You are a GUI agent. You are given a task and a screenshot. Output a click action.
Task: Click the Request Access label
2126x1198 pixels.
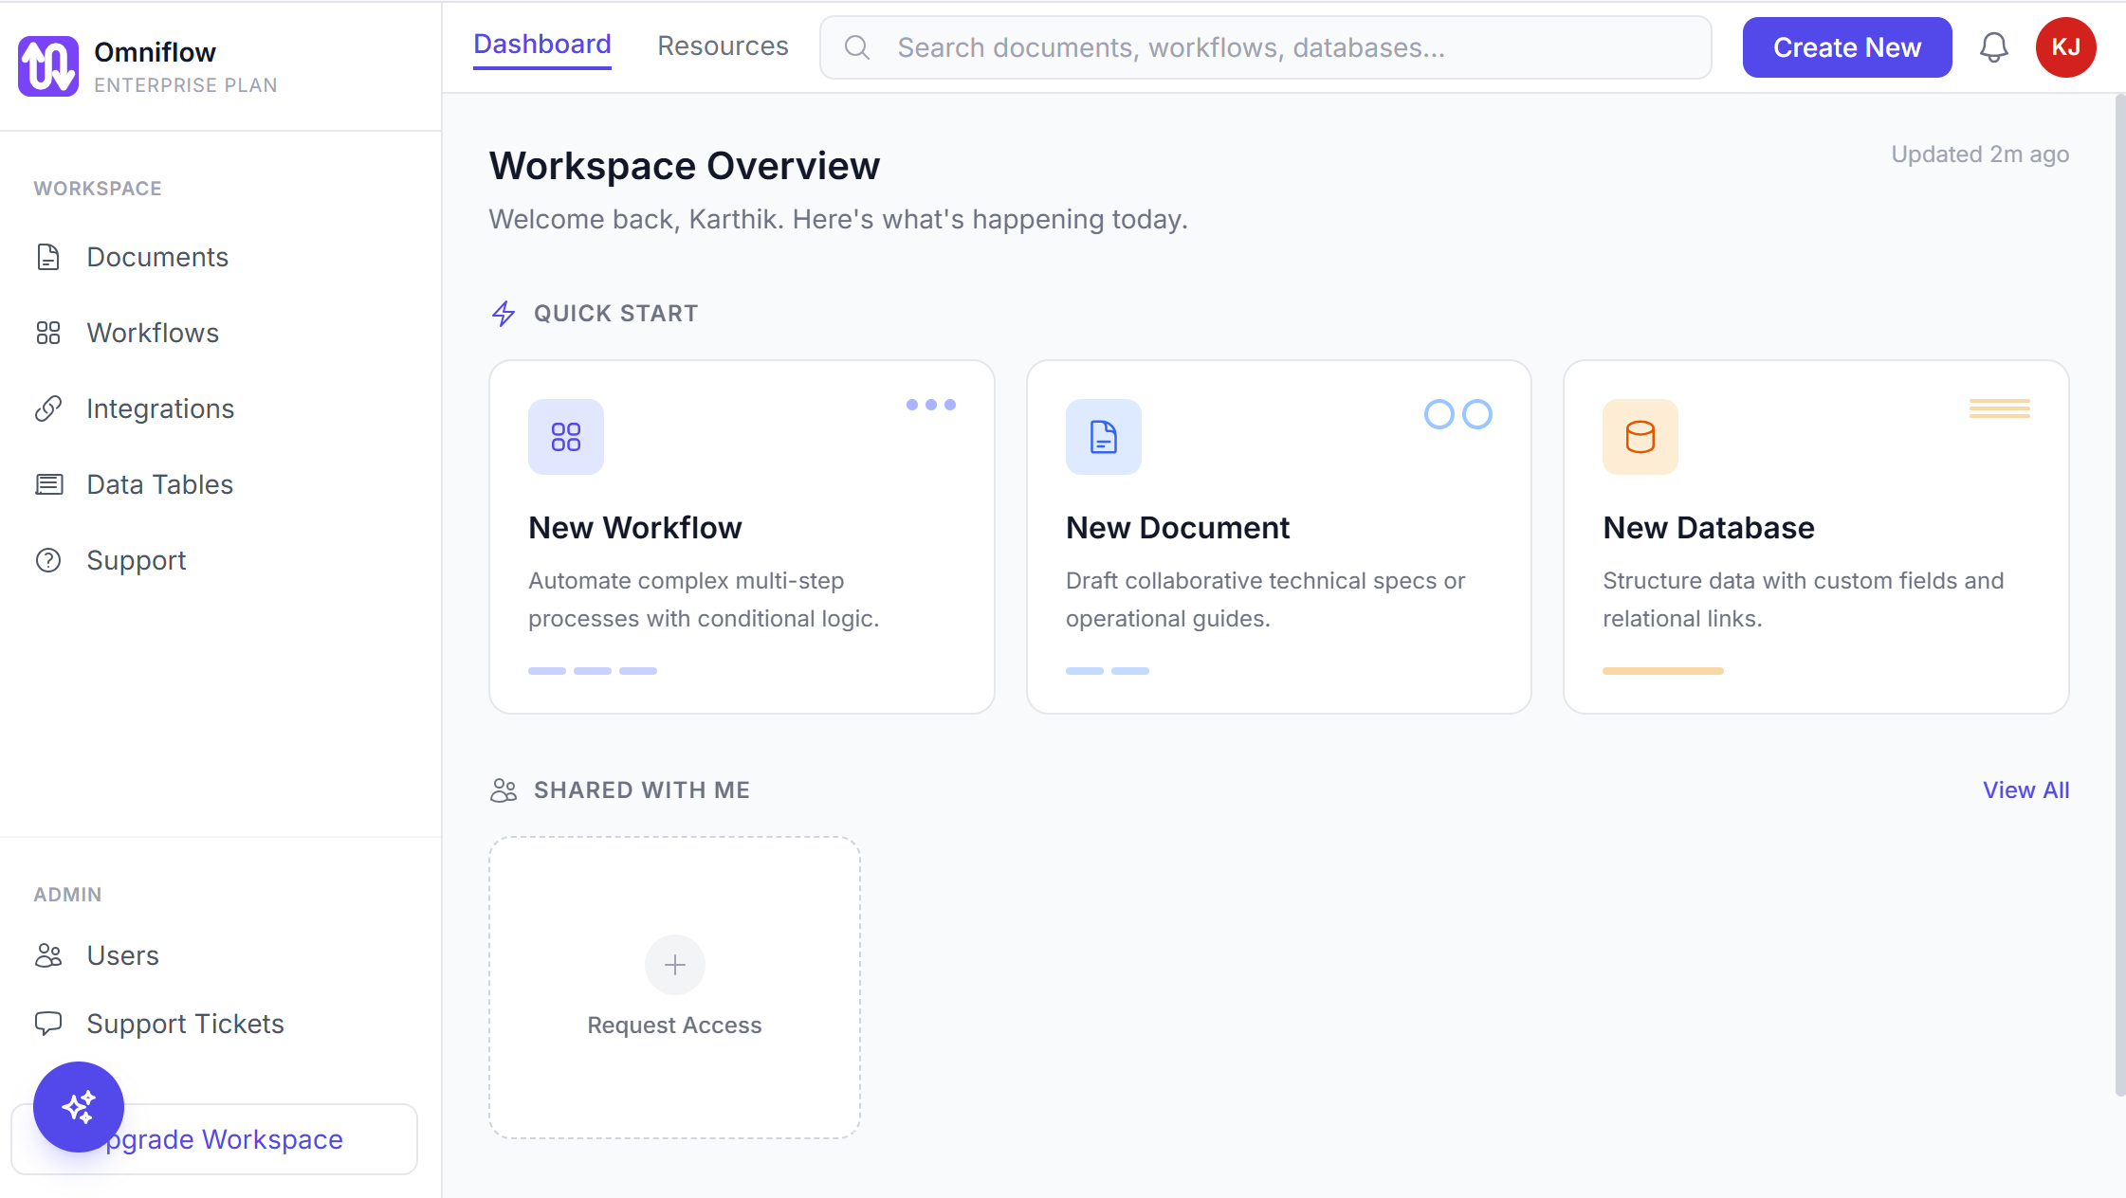coord(674,1026)
